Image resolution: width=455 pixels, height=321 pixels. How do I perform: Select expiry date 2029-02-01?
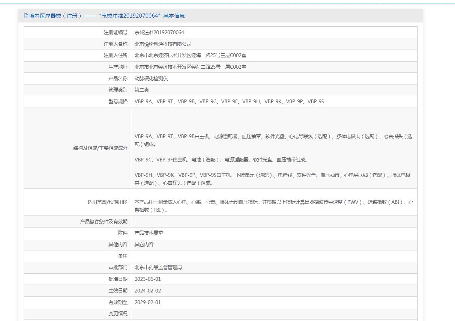(148, 302)
